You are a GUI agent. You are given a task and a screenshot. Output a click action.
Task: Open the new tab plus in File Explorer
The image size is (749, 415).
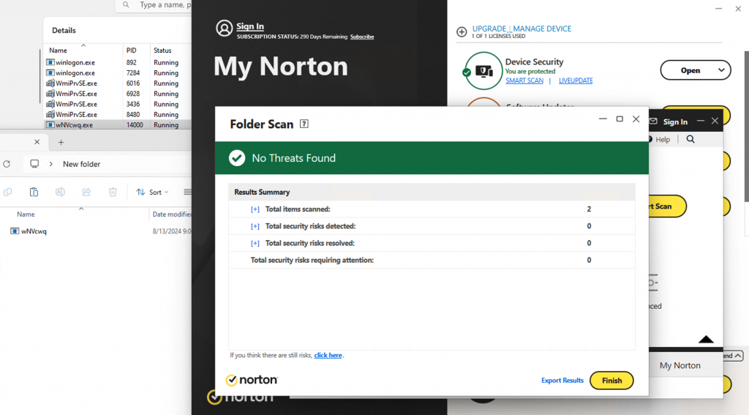click(x=61, y=142)
